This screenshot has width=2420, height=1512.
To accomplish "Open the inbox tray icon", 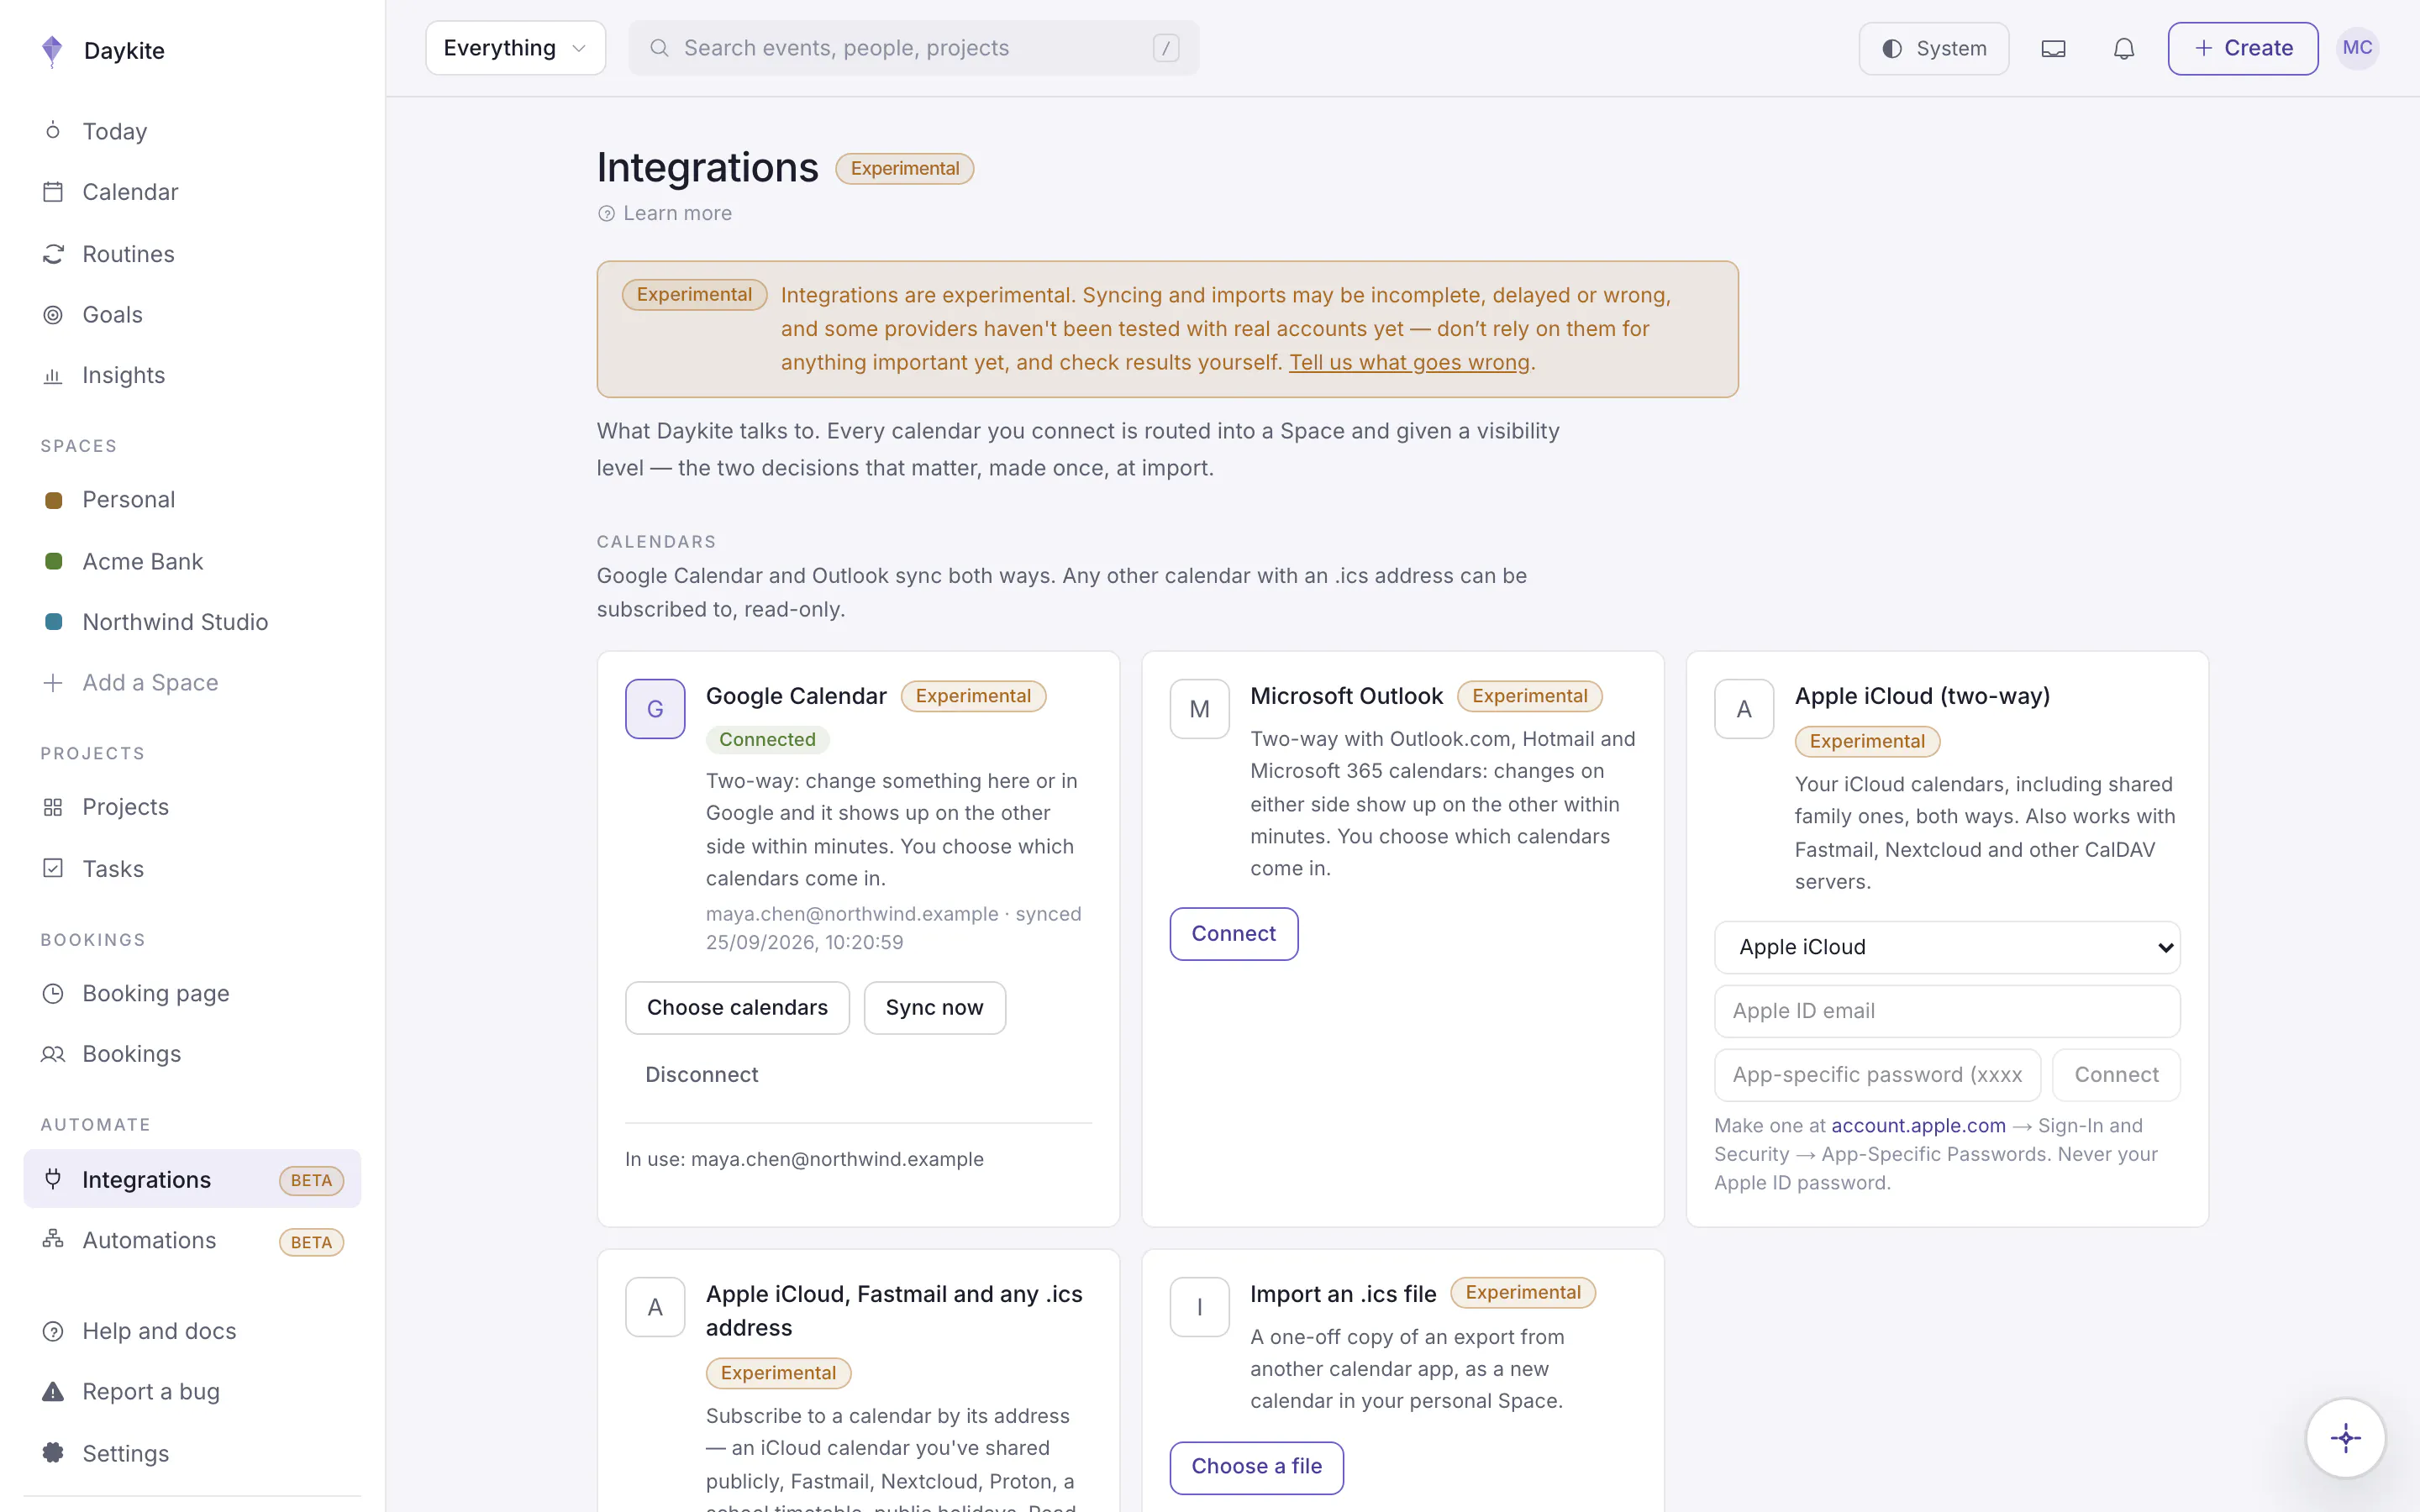I will click(x=2053, y=48).
